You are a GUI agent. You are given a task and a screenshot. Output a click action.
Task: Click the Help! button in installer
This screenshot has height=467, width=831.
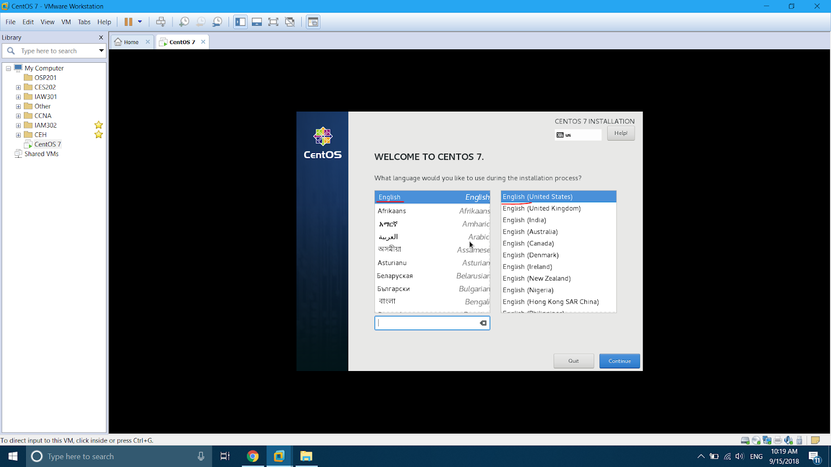pyautogui.click(x=621, y=133)
